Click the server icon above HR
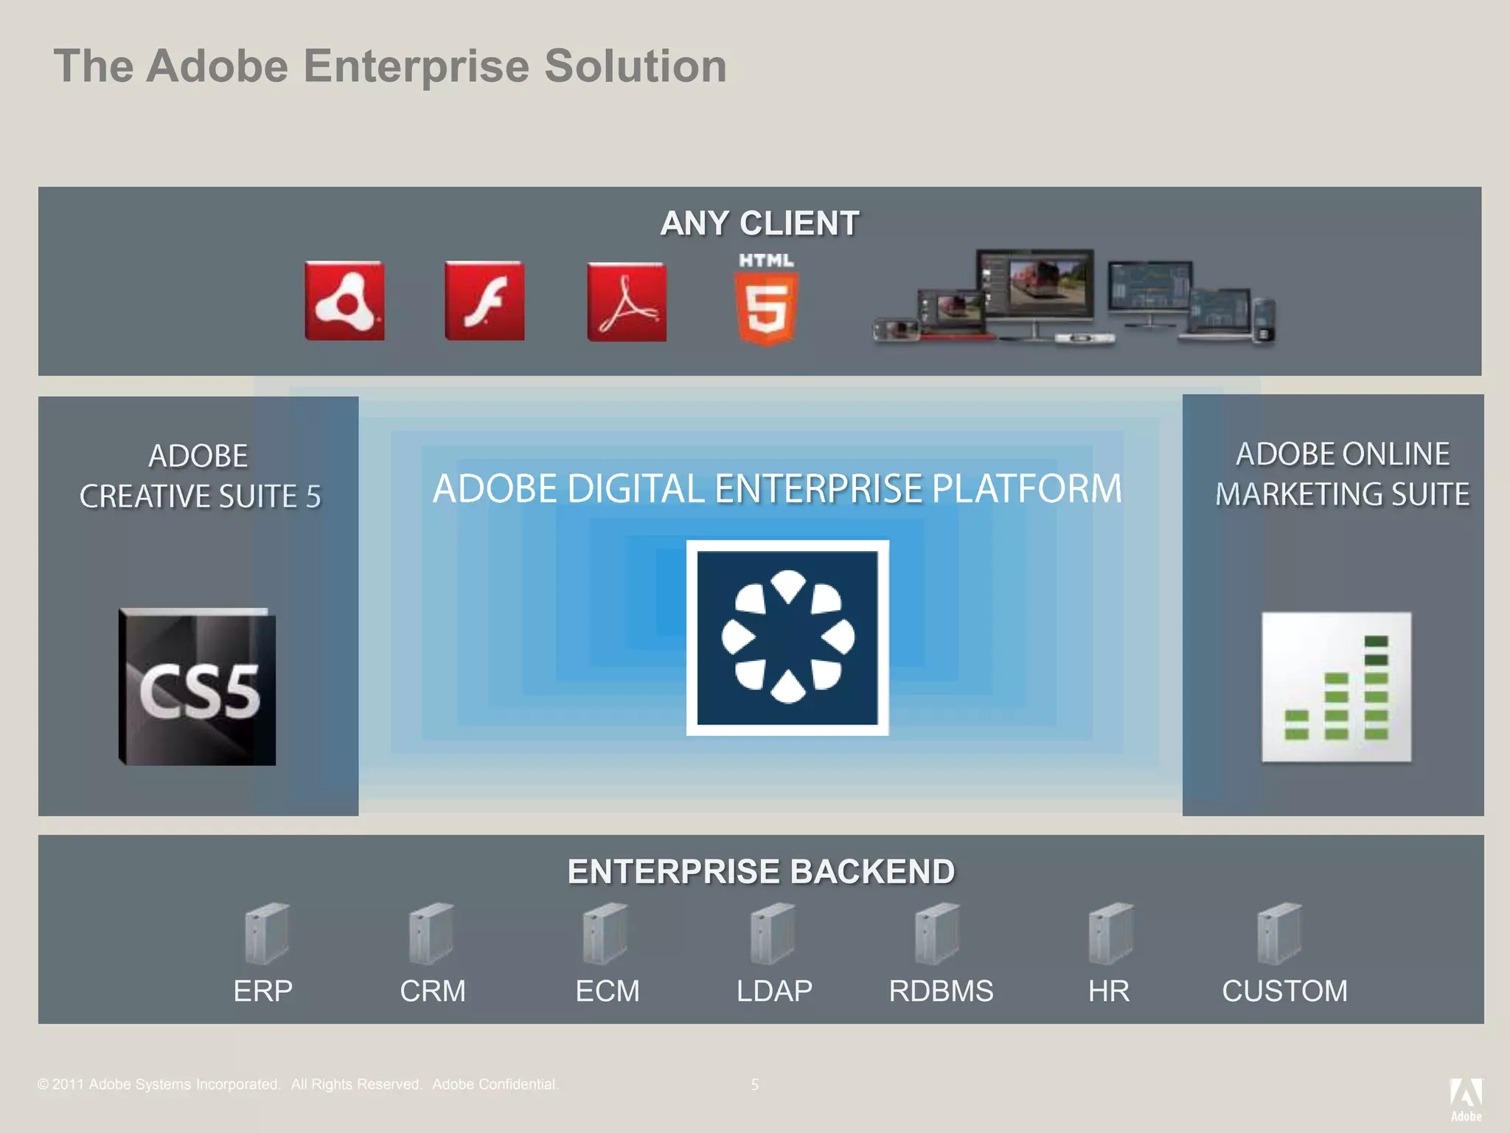 [1111, 933]
